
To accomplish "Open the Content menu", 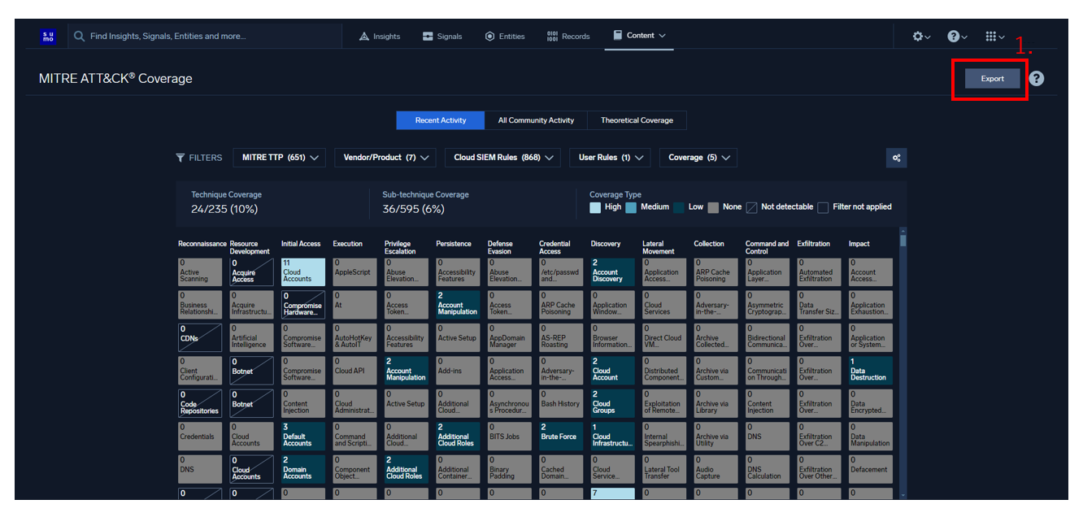I will click(639, 36).
